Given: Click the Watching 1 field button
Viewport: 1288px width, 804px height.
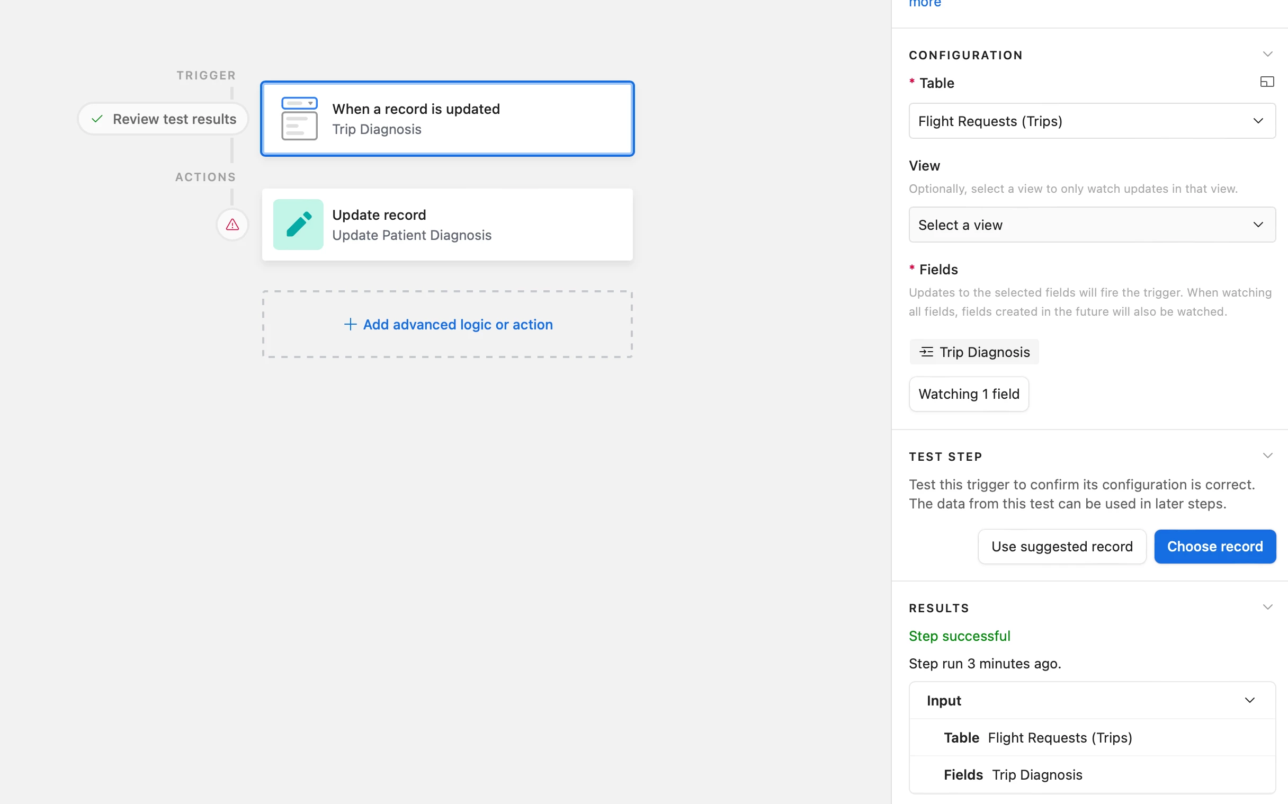Looking at the screenshot, I should (969, 394).
